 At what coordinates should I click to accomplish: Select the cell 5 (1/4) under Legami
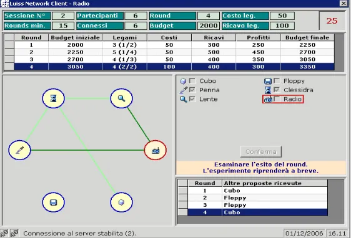125,52
